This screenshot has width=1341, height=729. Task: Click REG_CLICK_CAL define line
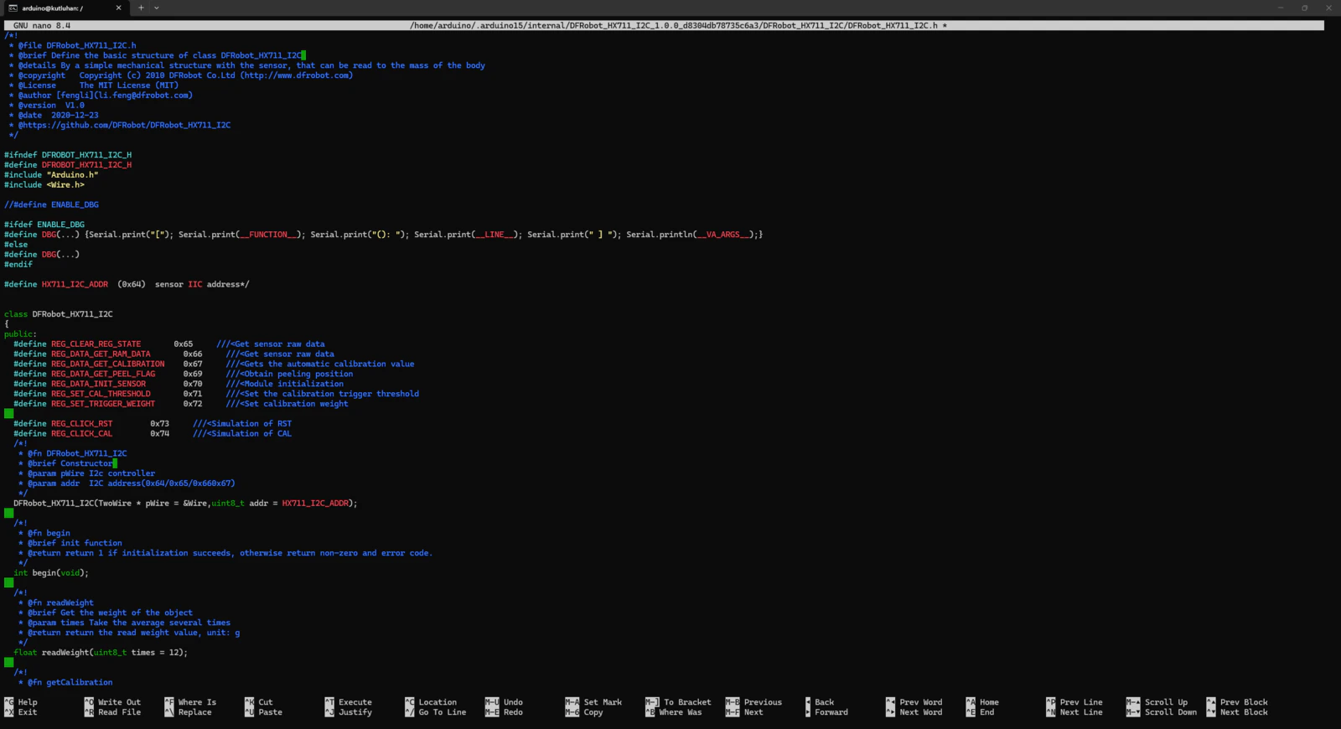point(153,433)
